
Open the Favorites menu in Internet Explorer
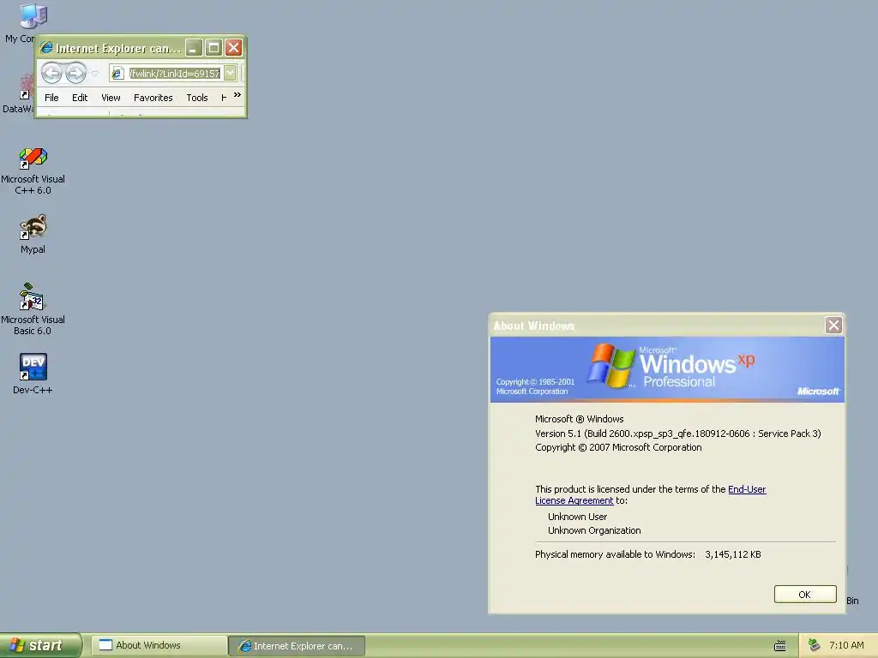(x=153, y=98)
